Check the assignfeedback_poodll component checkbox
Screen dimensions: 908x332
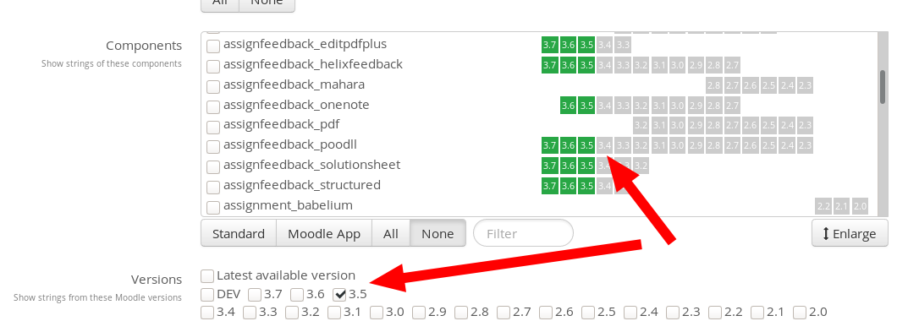213,146
